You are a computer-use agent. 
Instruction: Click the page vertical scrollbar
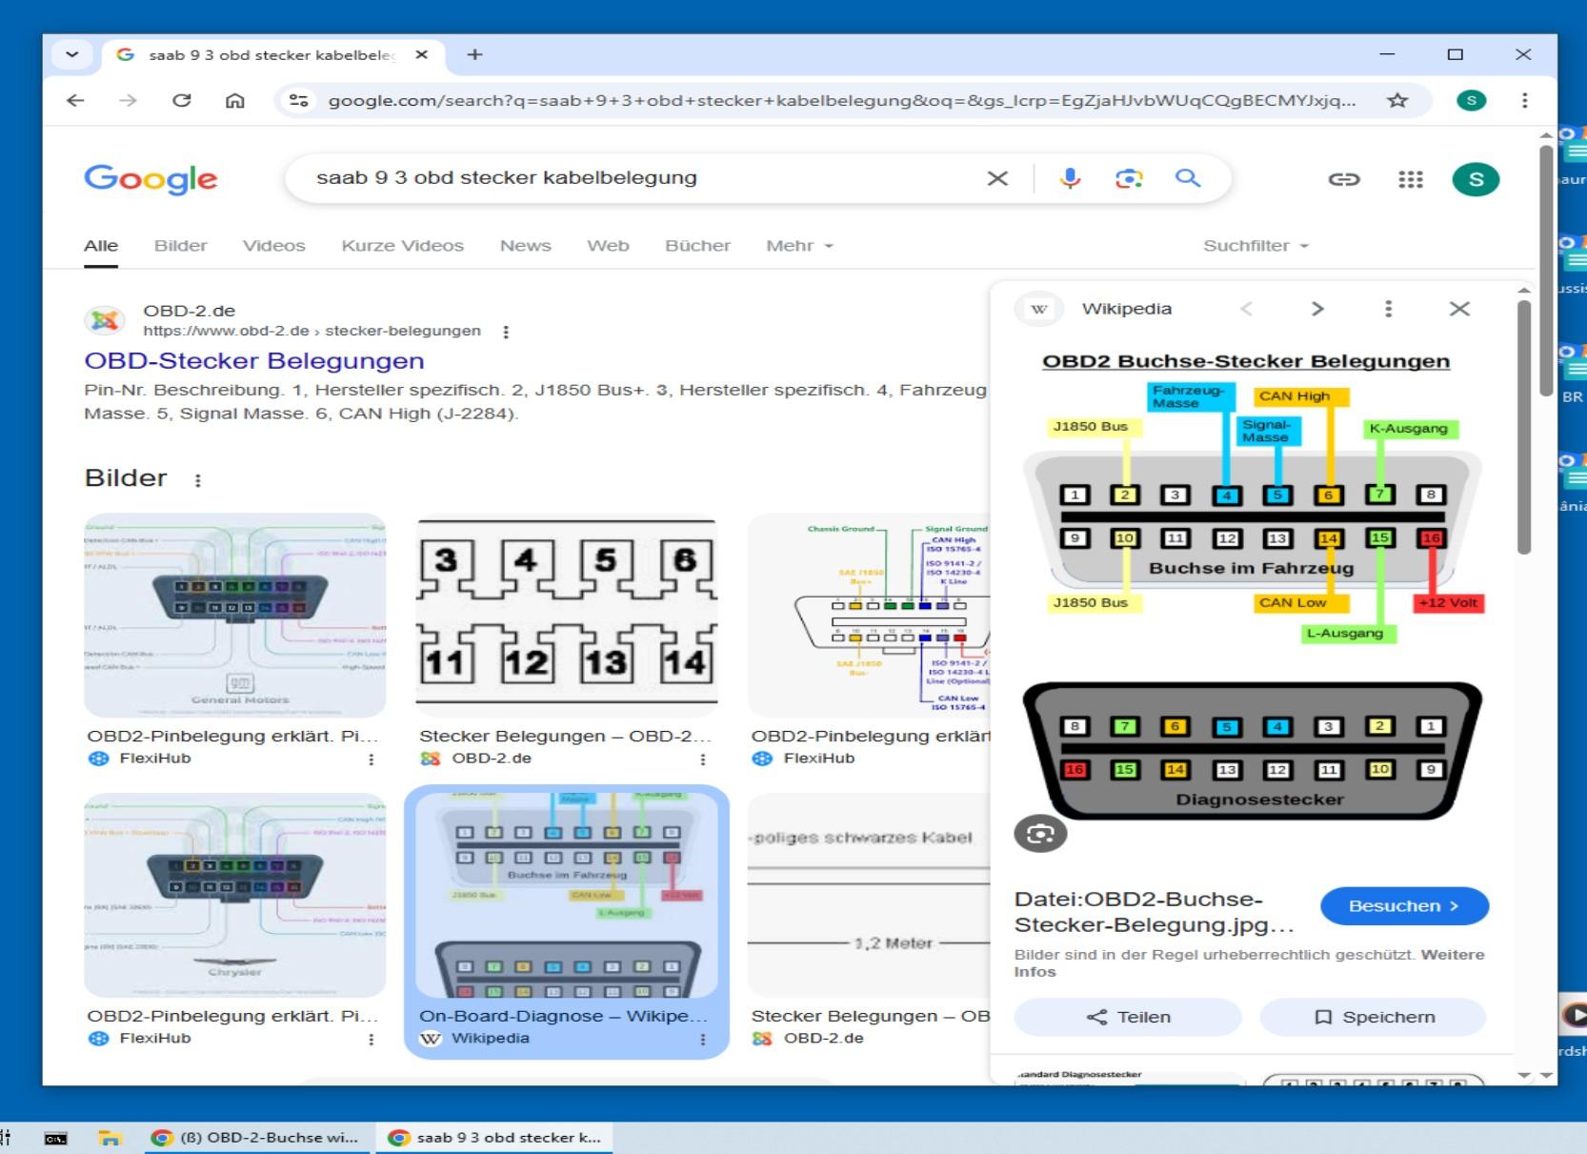pyautogui.click(x=1546, y=272)
